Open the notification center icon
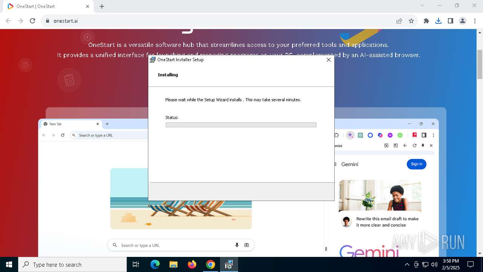This screenshot has width=483, height=272. point(471,264)
